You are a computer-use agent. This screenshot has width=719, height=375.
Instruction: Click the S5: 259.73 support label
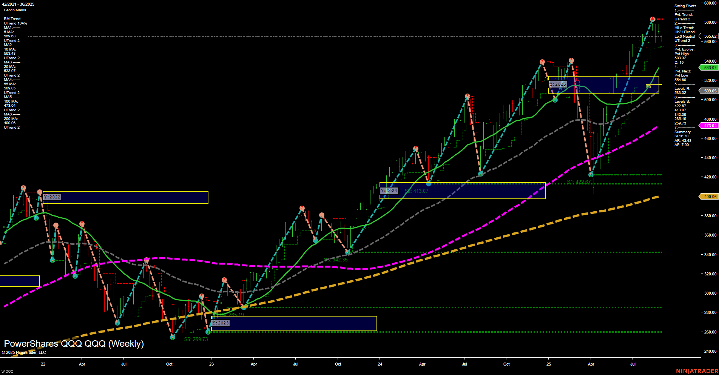pyautogui.click(x=196, y=339)
